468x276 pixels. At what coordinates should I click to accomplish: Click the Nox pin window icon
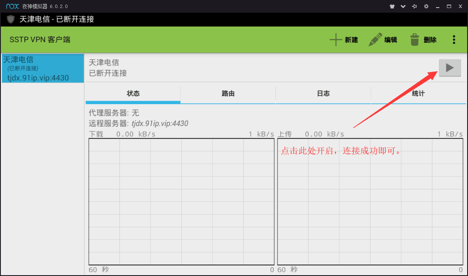click(x=415, y=6)
